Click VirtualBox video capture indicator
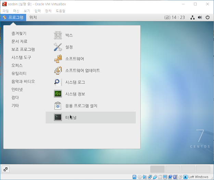The height and width of the screenshot is (180, 214). (x=170, y=177)
